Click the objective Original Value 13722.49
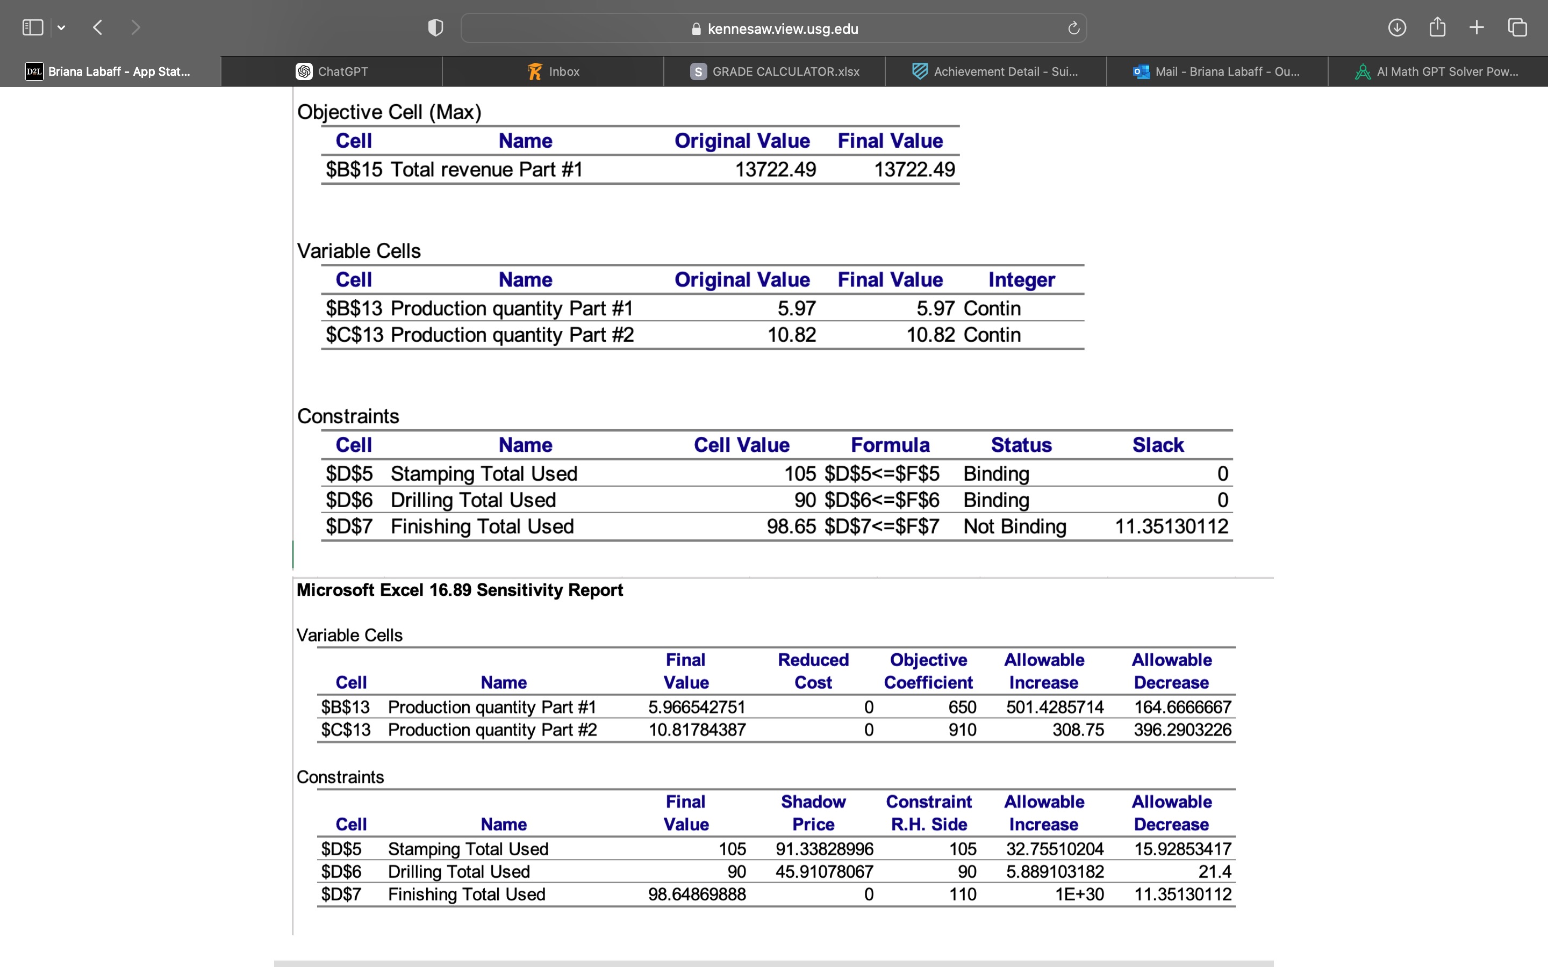Viewport: 1548px width, 967px height. [x=775, y=169]
